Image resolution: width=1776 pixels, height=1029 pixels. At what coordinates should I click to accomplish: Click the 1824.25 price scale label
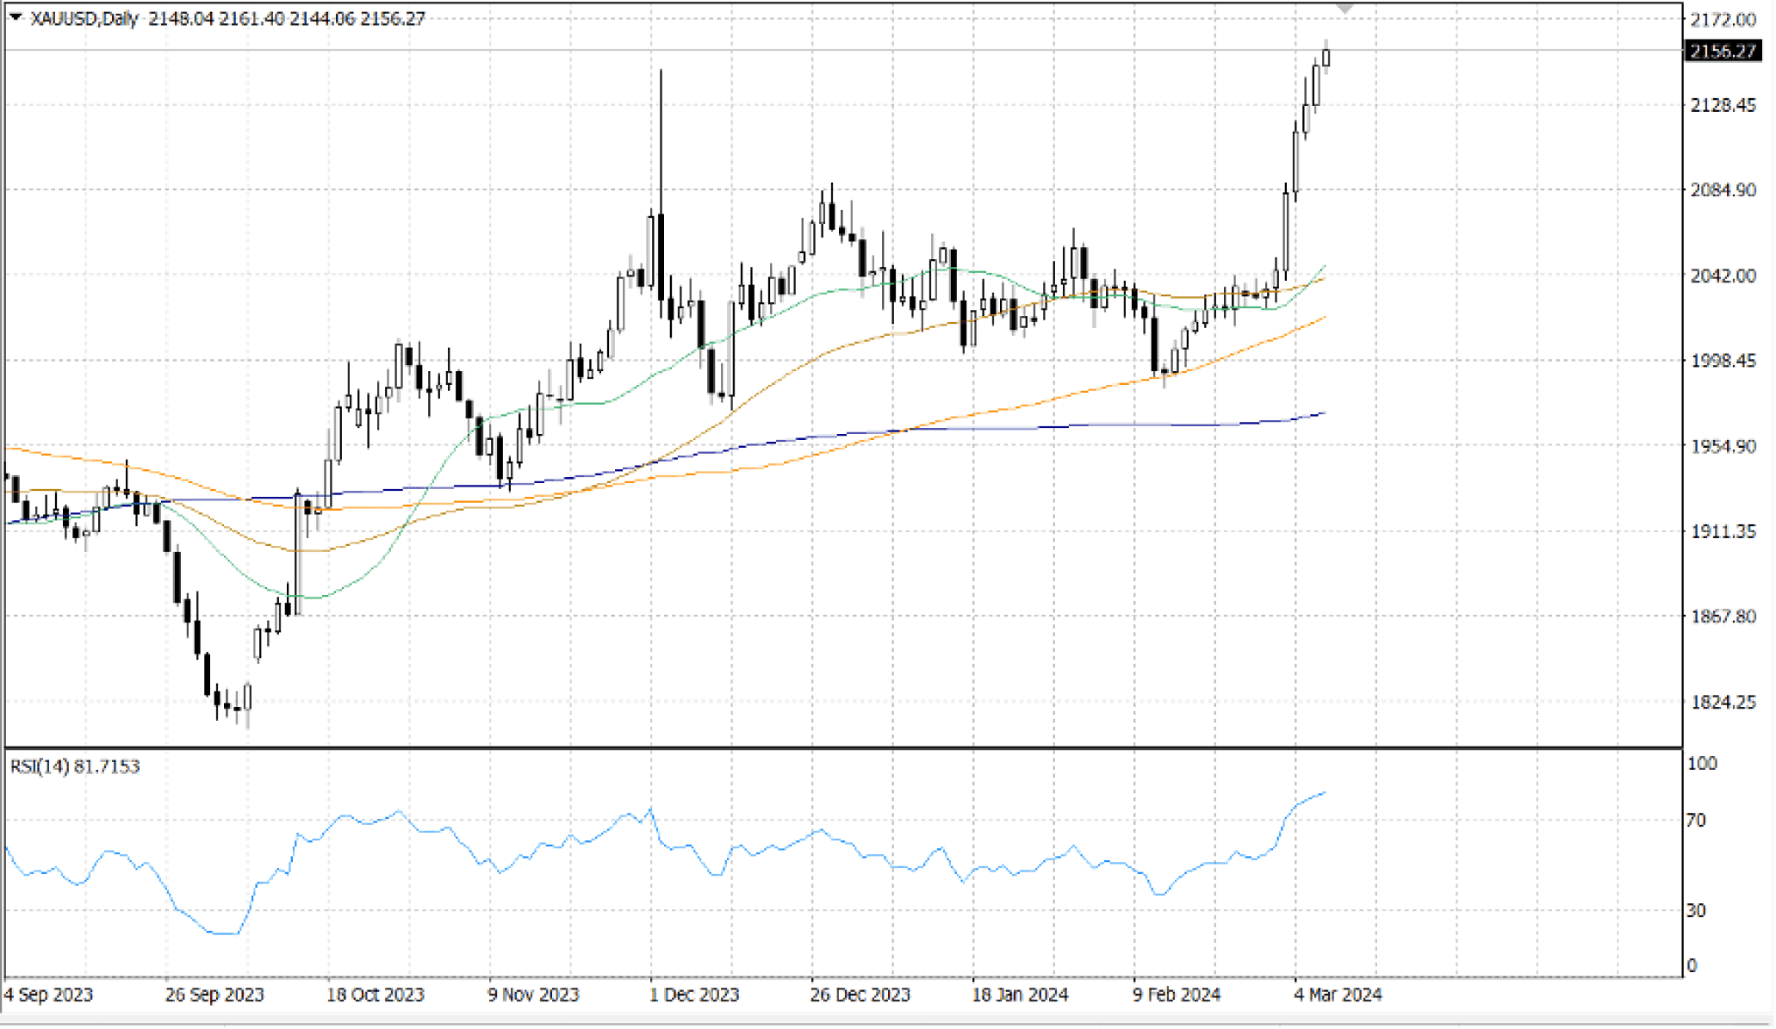(x=1723, y=702)
